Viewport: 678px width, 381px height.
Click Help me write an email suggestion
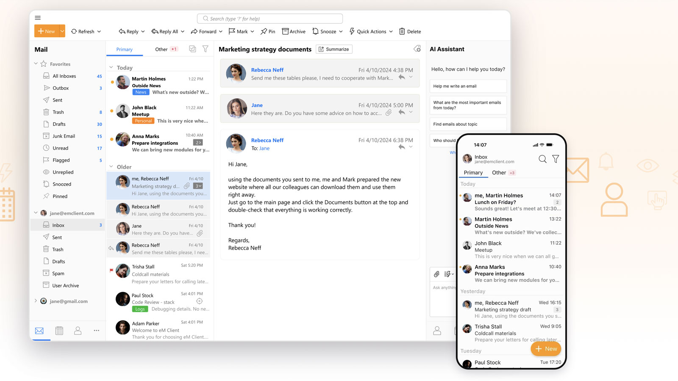pyautogui.click(x=468, y=86)
